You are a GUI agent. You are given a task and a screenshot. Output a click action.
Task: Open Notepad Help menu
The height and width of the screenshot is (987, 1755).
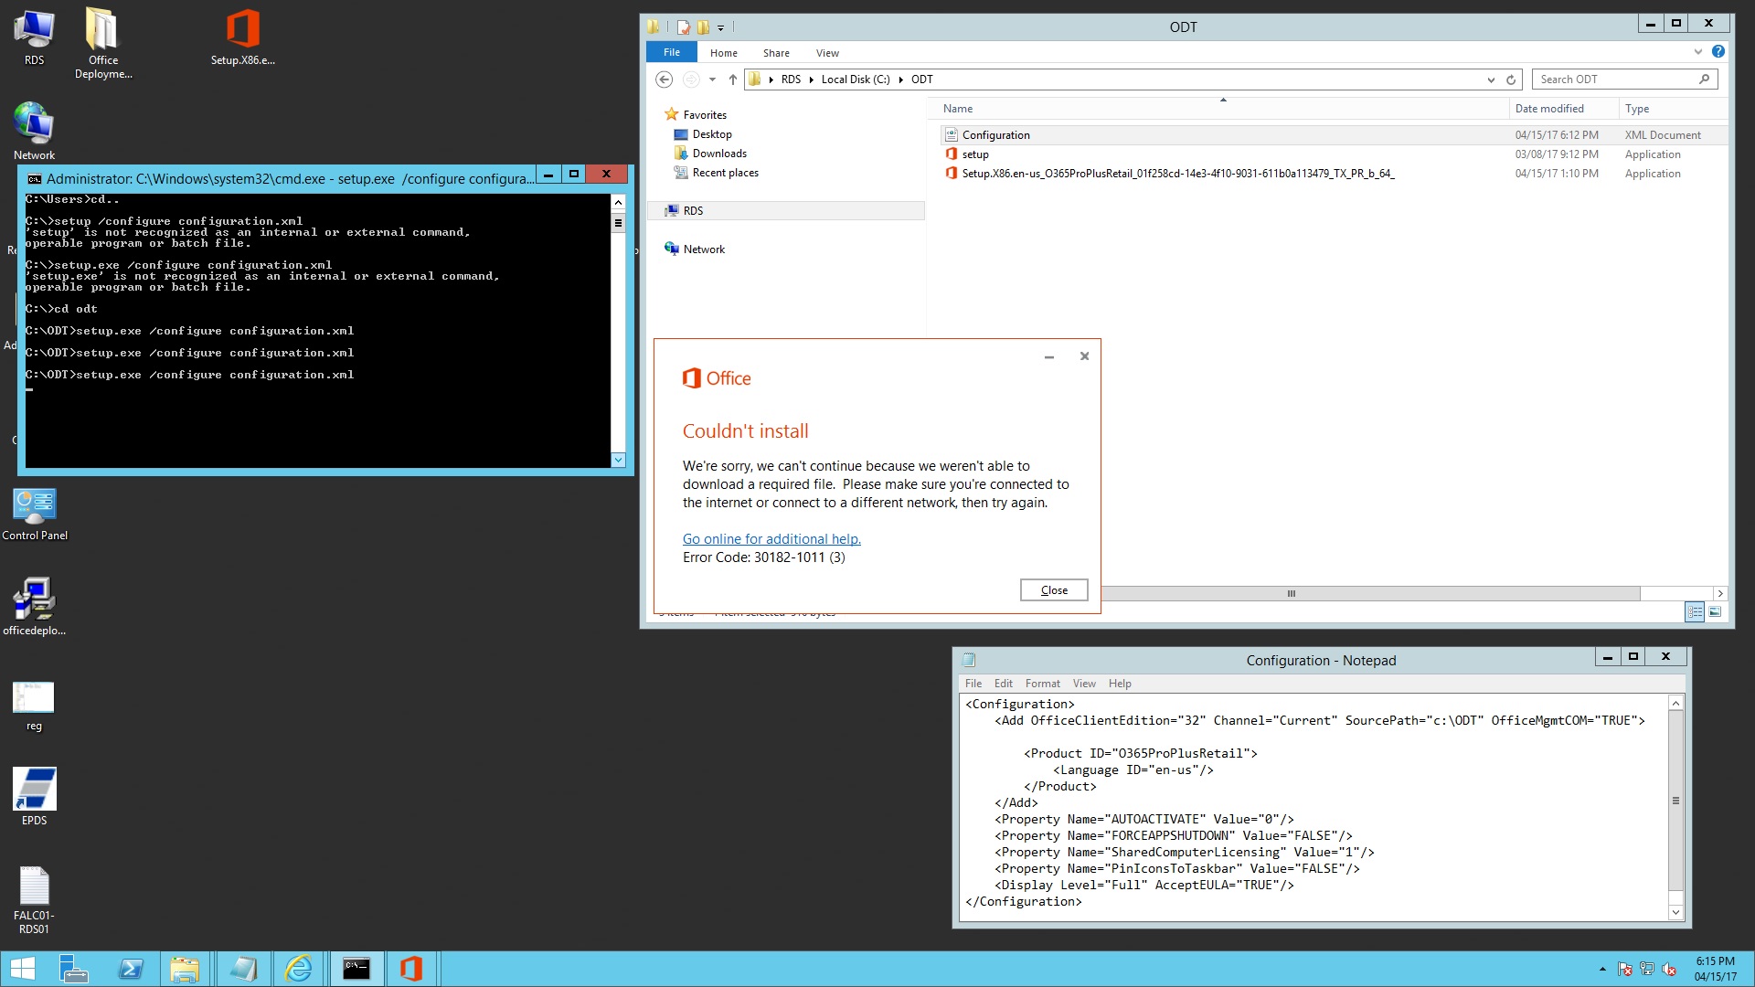point(1120,684)
